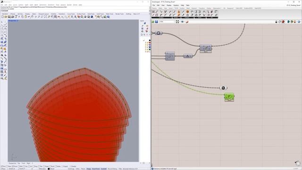Viewport: 302px width, 170px height.
Task: Expand the Analysis group in Curve ribbon
Action: (x=162, y=17)
